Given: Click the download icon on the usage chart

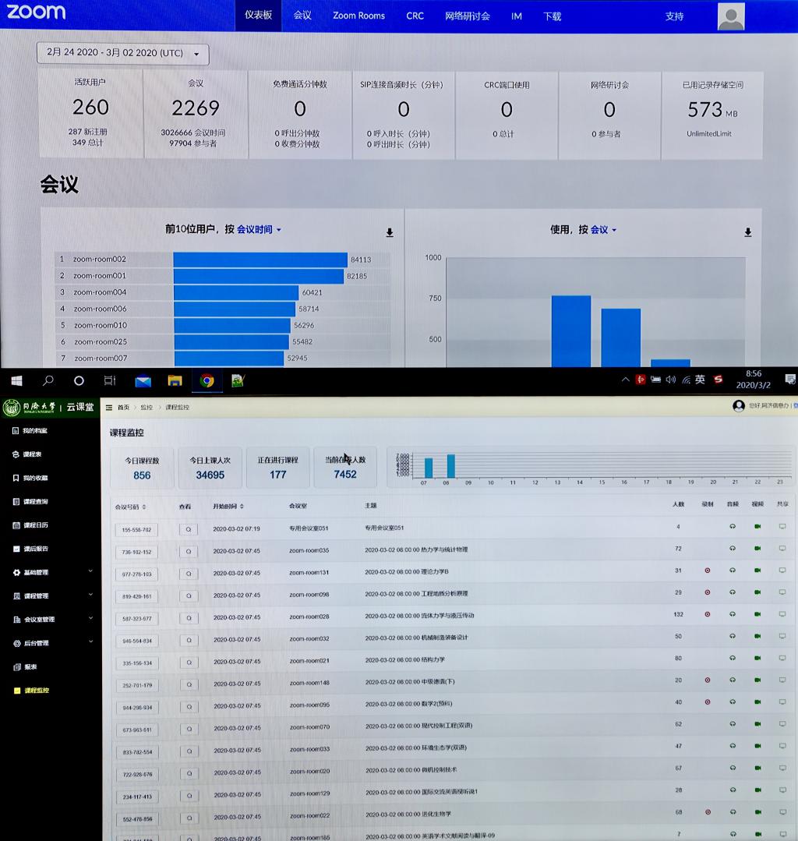Looking at the screenshot, I should click(x=747, y=232).
